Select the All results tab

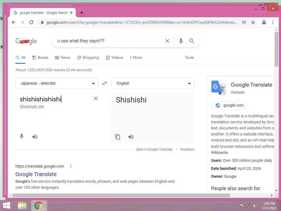coord(20,58)
